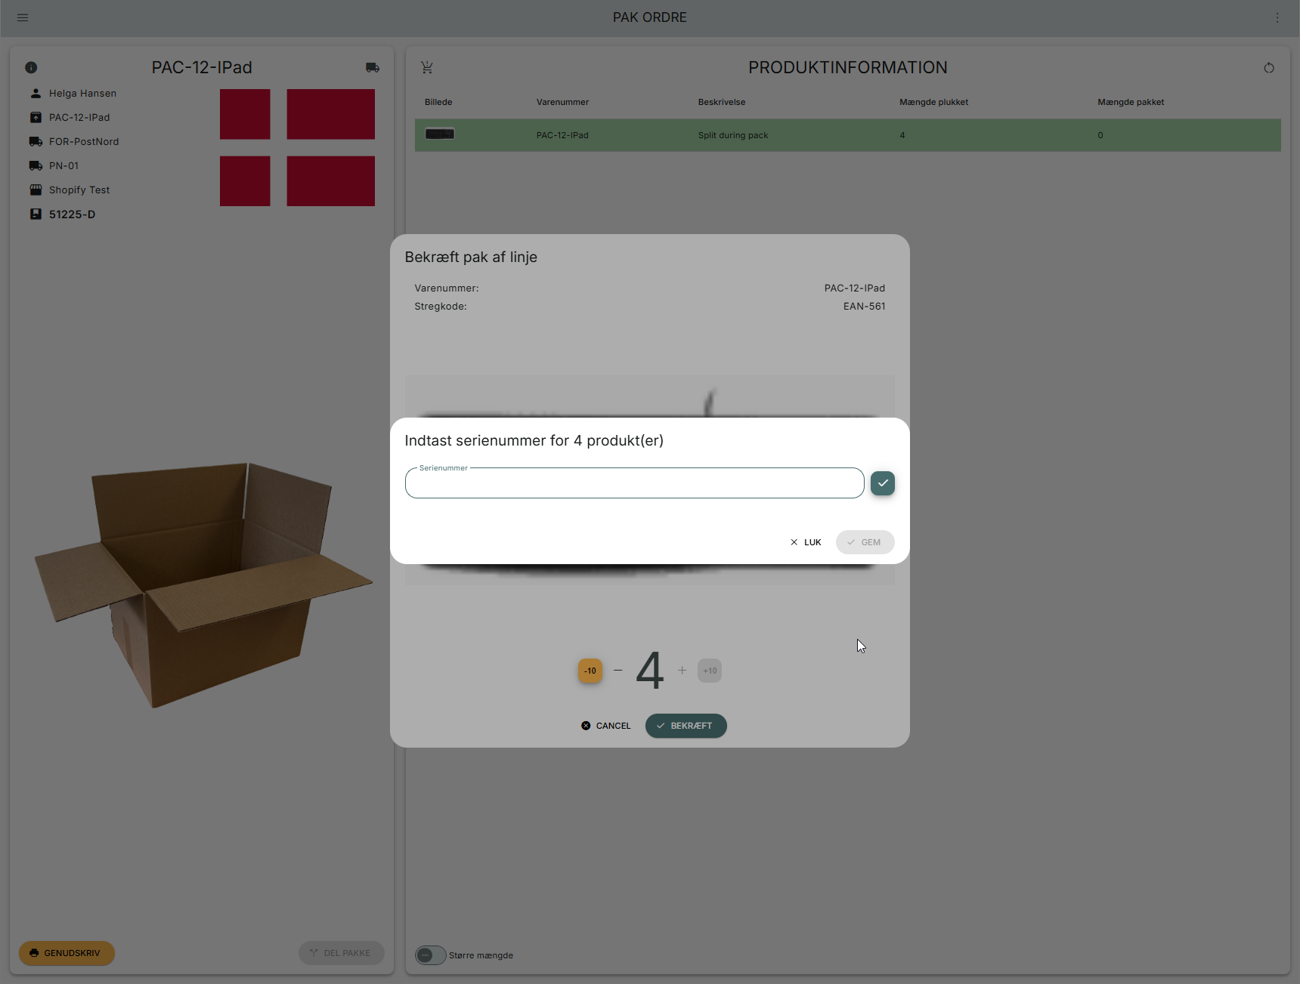The height and width of the screenshot is (984, 1300).
Task: Decrease quantity by one with minus
Action: [618, 671]
